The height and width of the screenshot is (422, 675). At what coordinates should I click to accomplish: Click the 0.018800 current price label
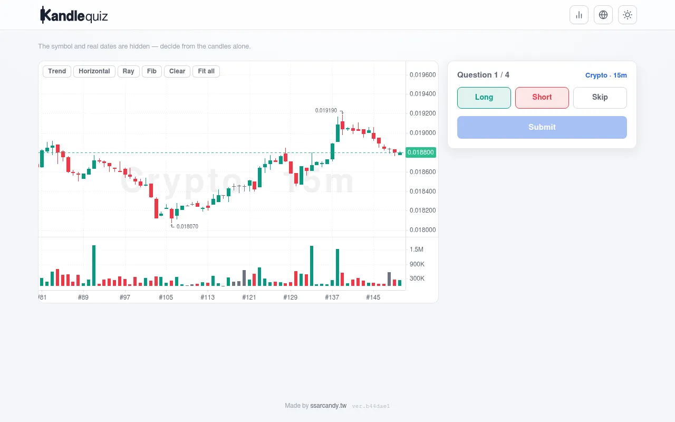point(421,152)
